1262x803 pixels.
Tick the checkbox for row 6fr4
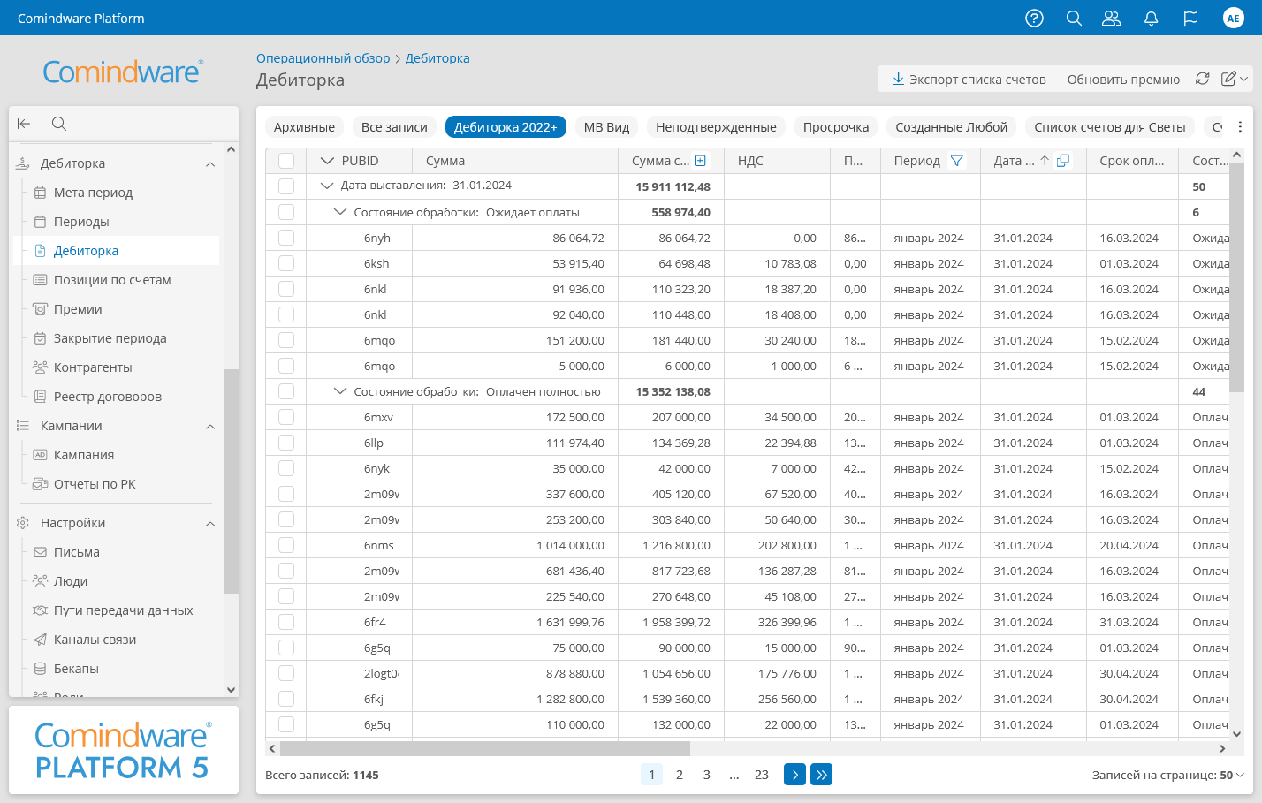286,622
